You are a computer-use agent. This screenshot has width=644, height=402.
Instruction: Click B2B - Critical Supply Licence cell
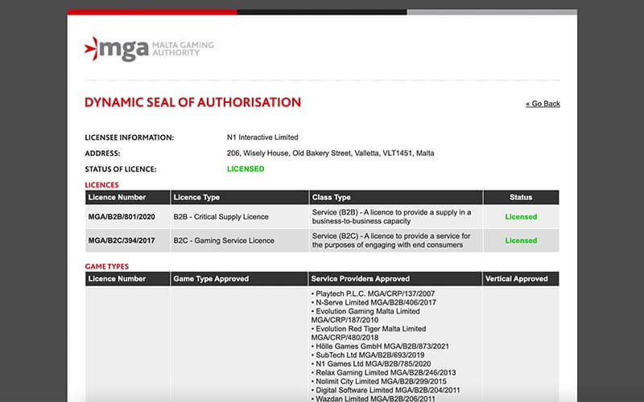(221, 216)
